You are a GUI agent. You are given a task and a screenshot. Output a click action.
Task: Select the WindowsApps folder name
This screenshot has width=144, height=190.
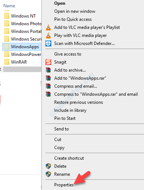(x=25, y=47)
